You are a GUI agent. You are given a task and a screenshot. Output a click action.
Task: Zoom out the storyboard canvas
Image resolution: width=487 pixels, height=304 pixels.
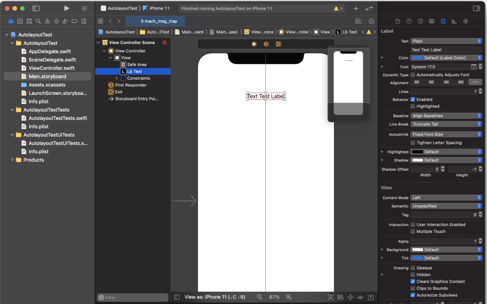pos(260,297)
